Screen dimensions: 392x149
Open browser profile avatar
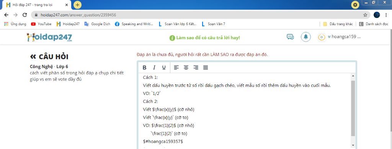pyautogui.click(x=377, y=15)
